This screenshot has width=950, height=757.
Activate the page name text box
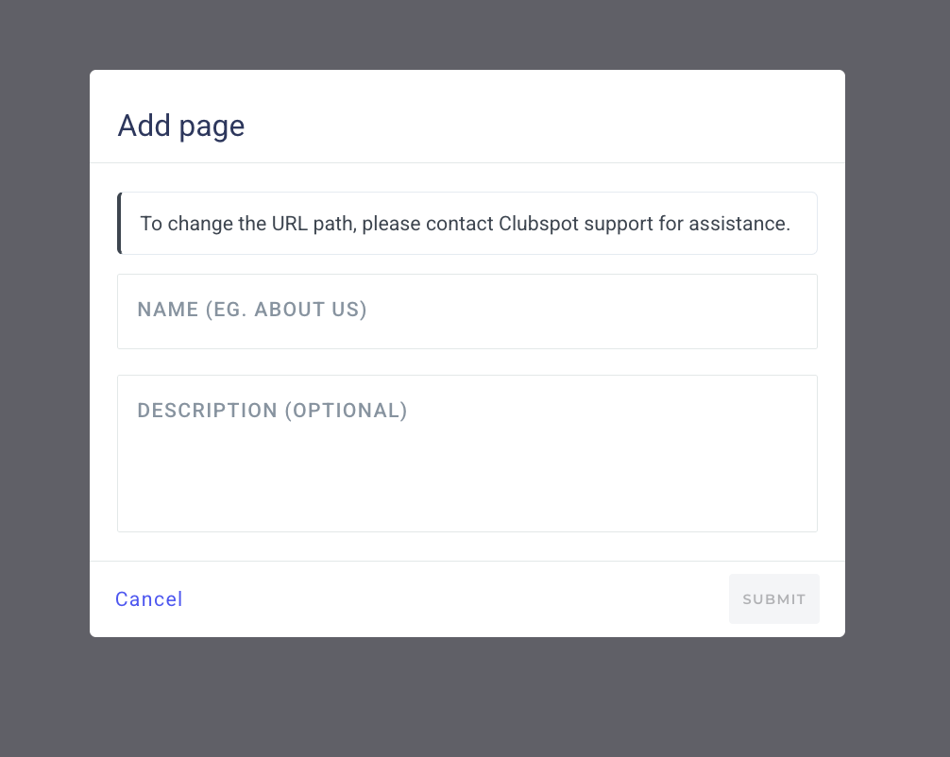click(x=467, y=311)
